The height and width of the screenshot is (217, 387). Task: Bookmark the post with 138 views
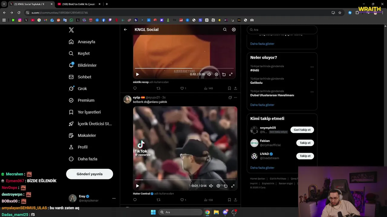coord(229,200)
